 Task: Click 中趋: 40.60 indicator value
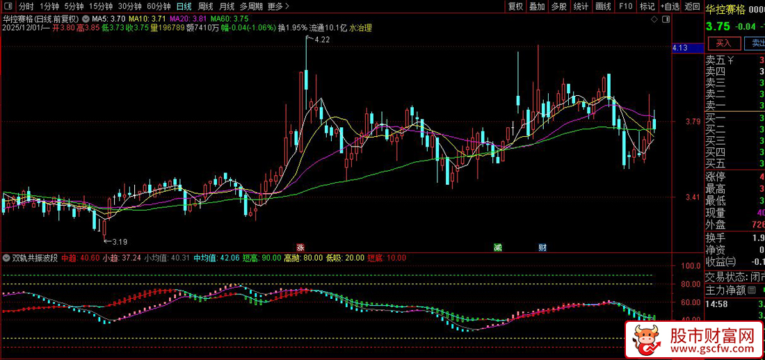coord(81,258)
